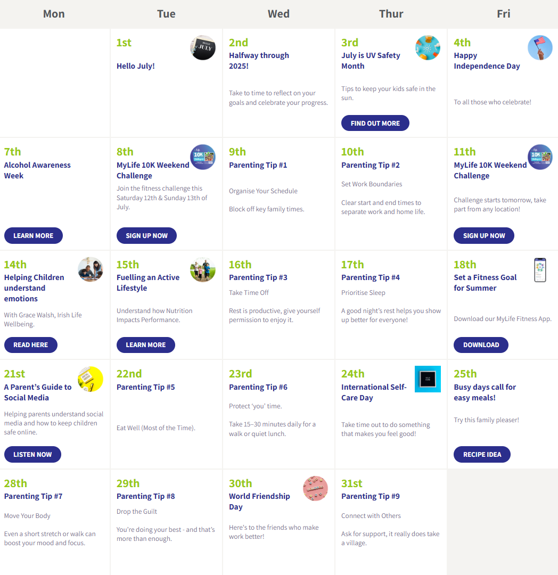Click Listen Now for the social media guide
The image size is (558, 575).
[32, 454]
